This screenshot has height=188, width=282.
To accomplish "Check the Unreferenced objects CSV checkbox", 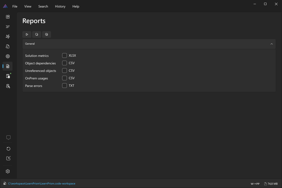I will pos(64,71).
